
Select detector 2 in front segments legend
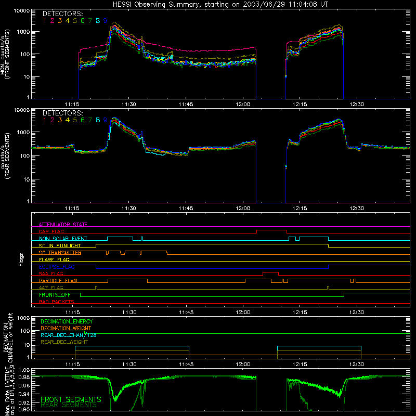(53, 21)
